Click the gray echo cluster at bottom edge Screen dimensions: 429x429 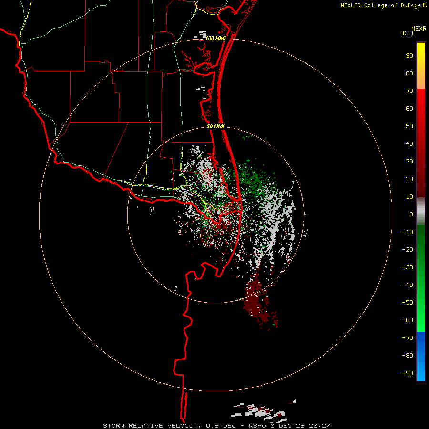coord(260,411)
